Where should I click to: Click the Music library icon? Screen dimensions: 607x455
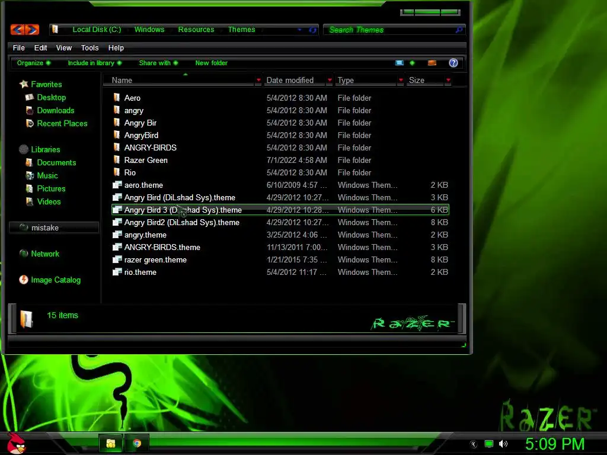click(x=30, y=175)
